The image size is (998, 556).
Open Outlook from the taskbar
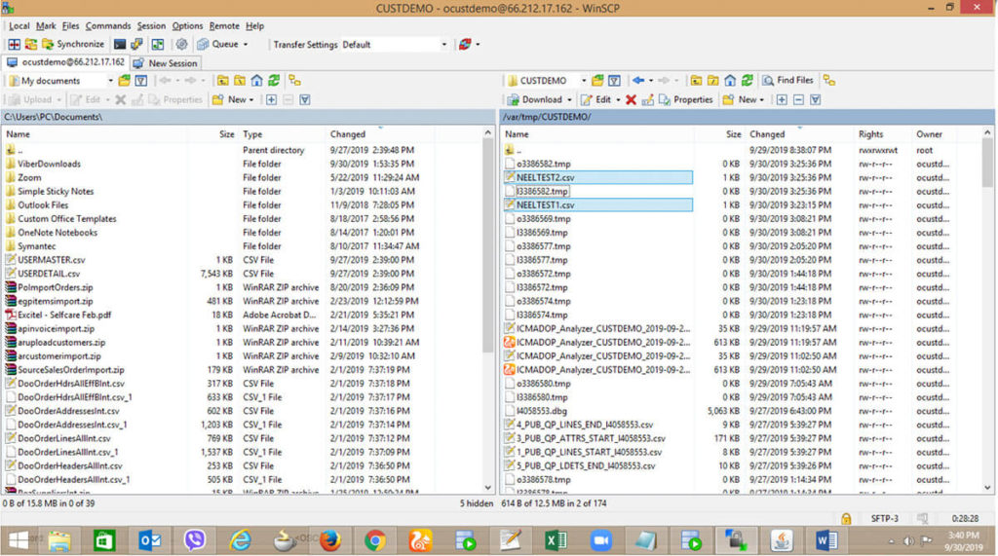149,540
